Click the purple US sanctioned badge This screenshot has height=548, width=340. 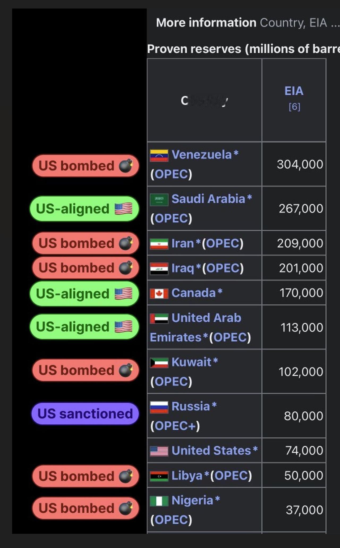[x=85, y=414]
